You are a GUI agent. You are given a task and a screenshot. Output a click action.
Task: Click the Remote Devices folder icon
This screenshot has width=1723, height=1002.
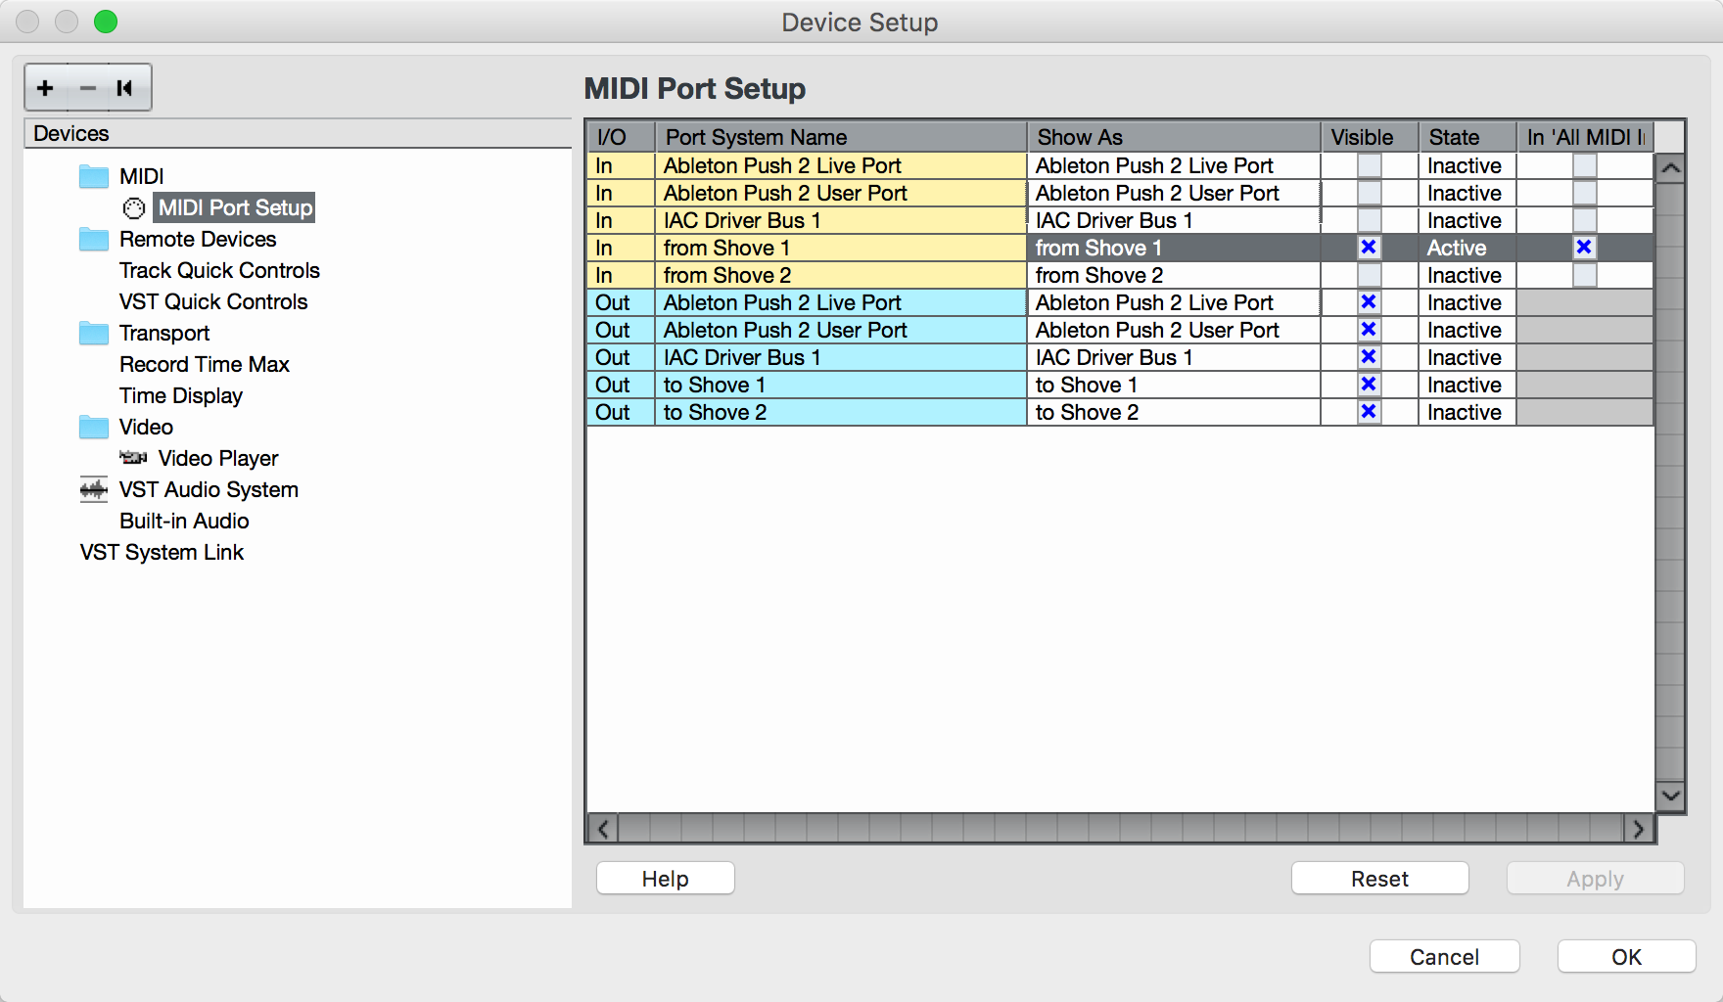pyautogui.click(x=94, y=239)
